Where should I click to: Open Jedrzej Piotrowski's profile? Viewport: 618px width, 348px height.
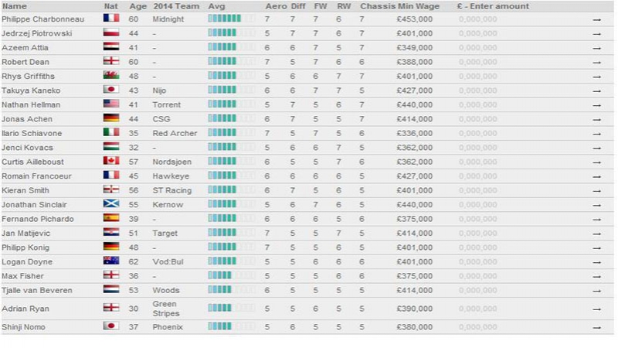[36, 33]
